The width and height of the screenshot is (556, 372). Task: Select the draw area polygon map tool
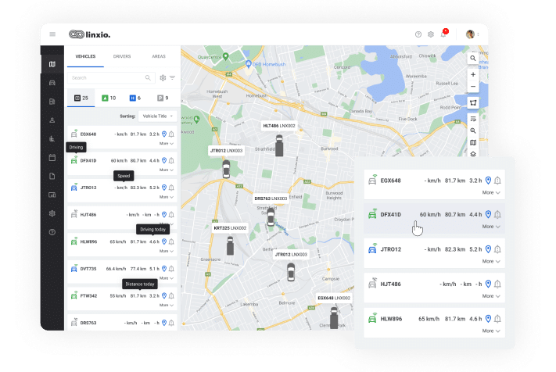(x=473, y=102)
